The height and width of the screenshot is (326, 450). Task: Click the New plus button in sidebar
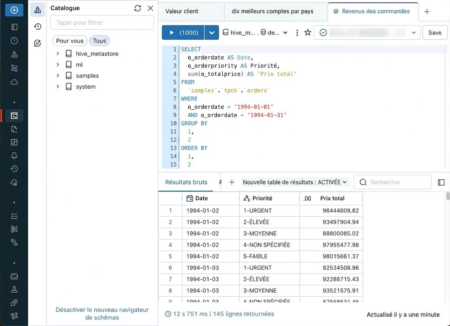14,11
